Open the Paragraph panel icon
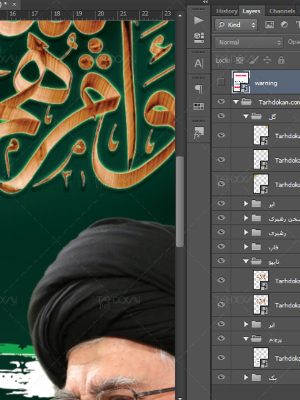The image size is (300, 400). click(x=199, y=89)
